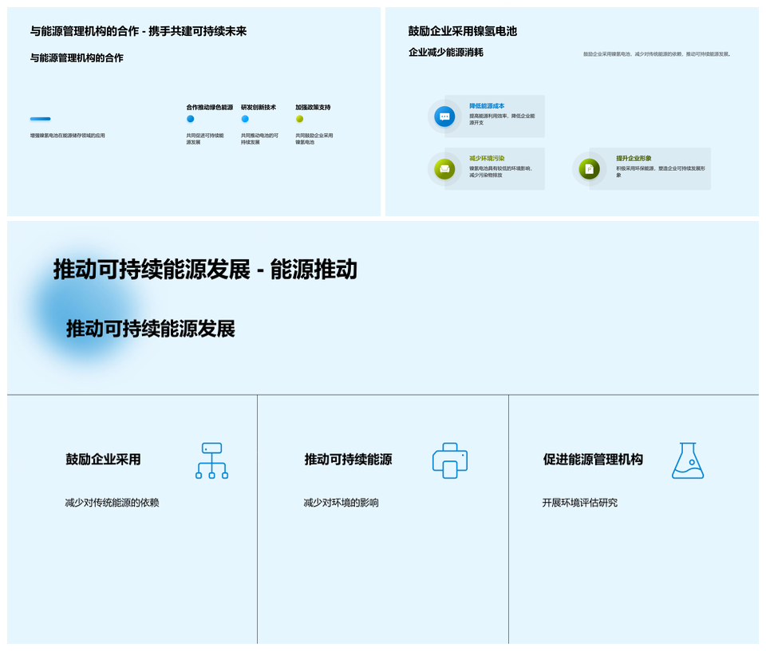Image resolution: width=766 pixels, height=651 pixels.
Task: Click the subtitle 企业减少能源消耗
Action: 445,53
